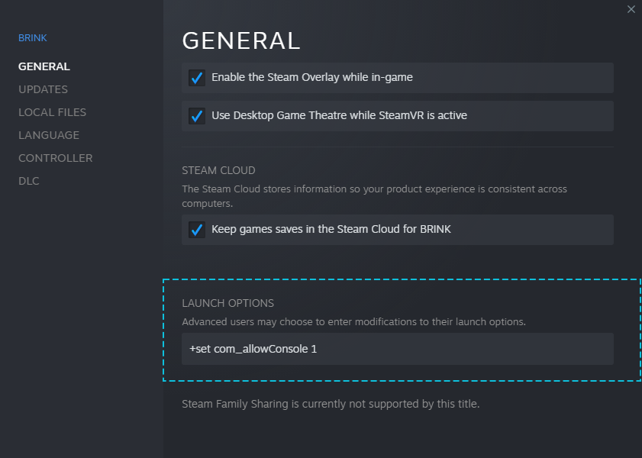The height and width of the screenshot is (458, 642).
Task: Disable the Desktop Game Theatre checkbox
Action: [197, 116]
